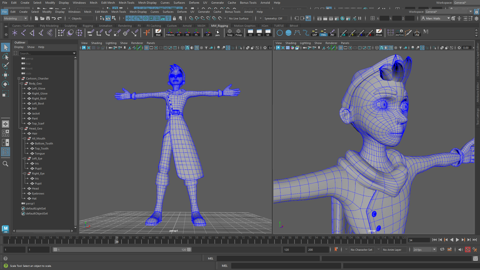
Task: Toggle the playback loop button
Action: [442, 249]
